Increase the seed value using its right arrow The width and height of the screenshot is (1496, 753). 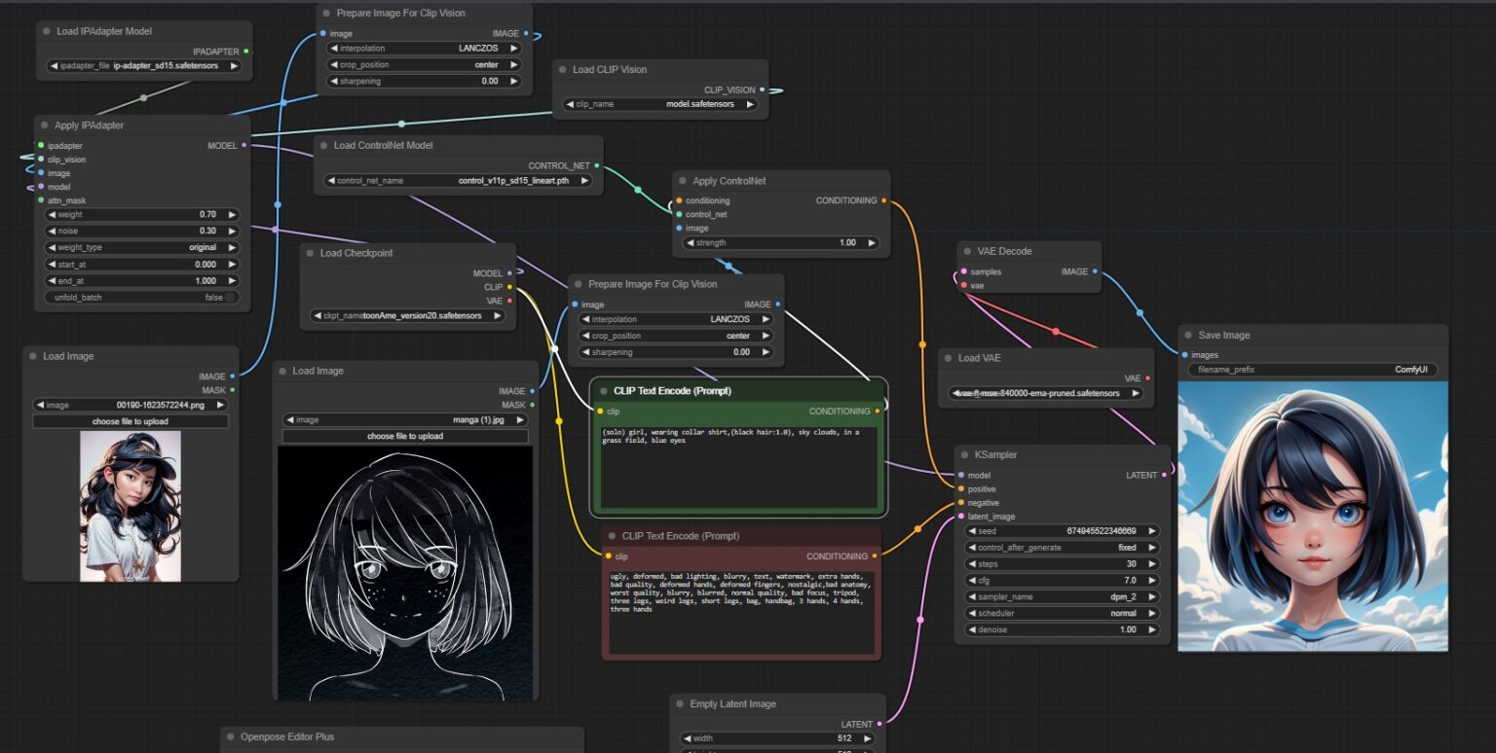click(1151, 531)
